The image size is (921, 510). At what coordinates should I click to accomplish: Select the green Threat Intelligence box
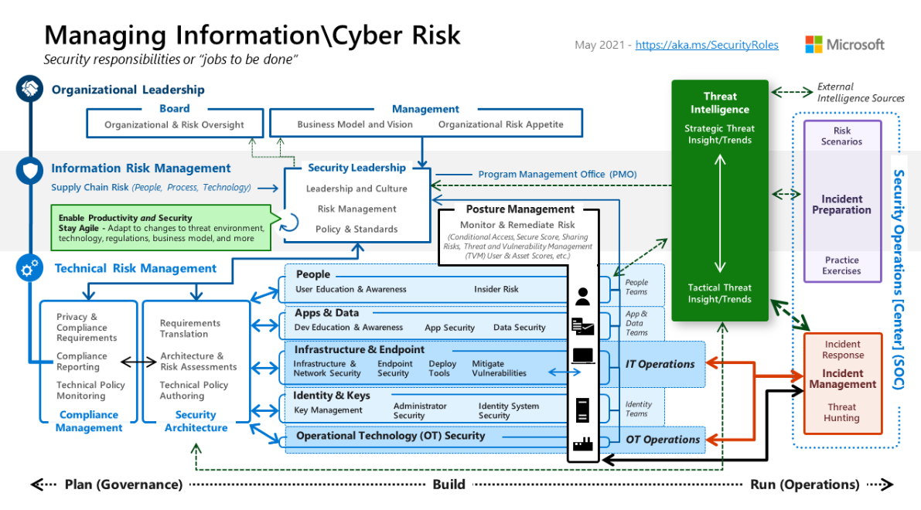coord(719,199)
